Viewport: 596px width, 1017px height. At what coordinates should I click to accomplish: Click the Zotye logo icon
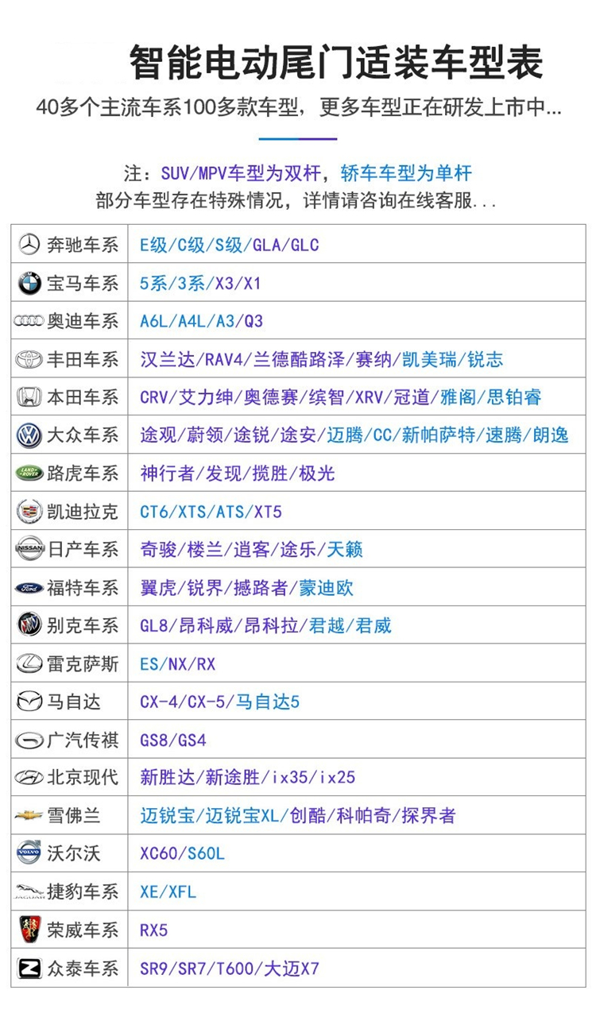coord(29,969)
